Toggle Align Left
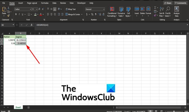Image resolution: width=189 pixels, height=112 pixels. pos(48,14)
